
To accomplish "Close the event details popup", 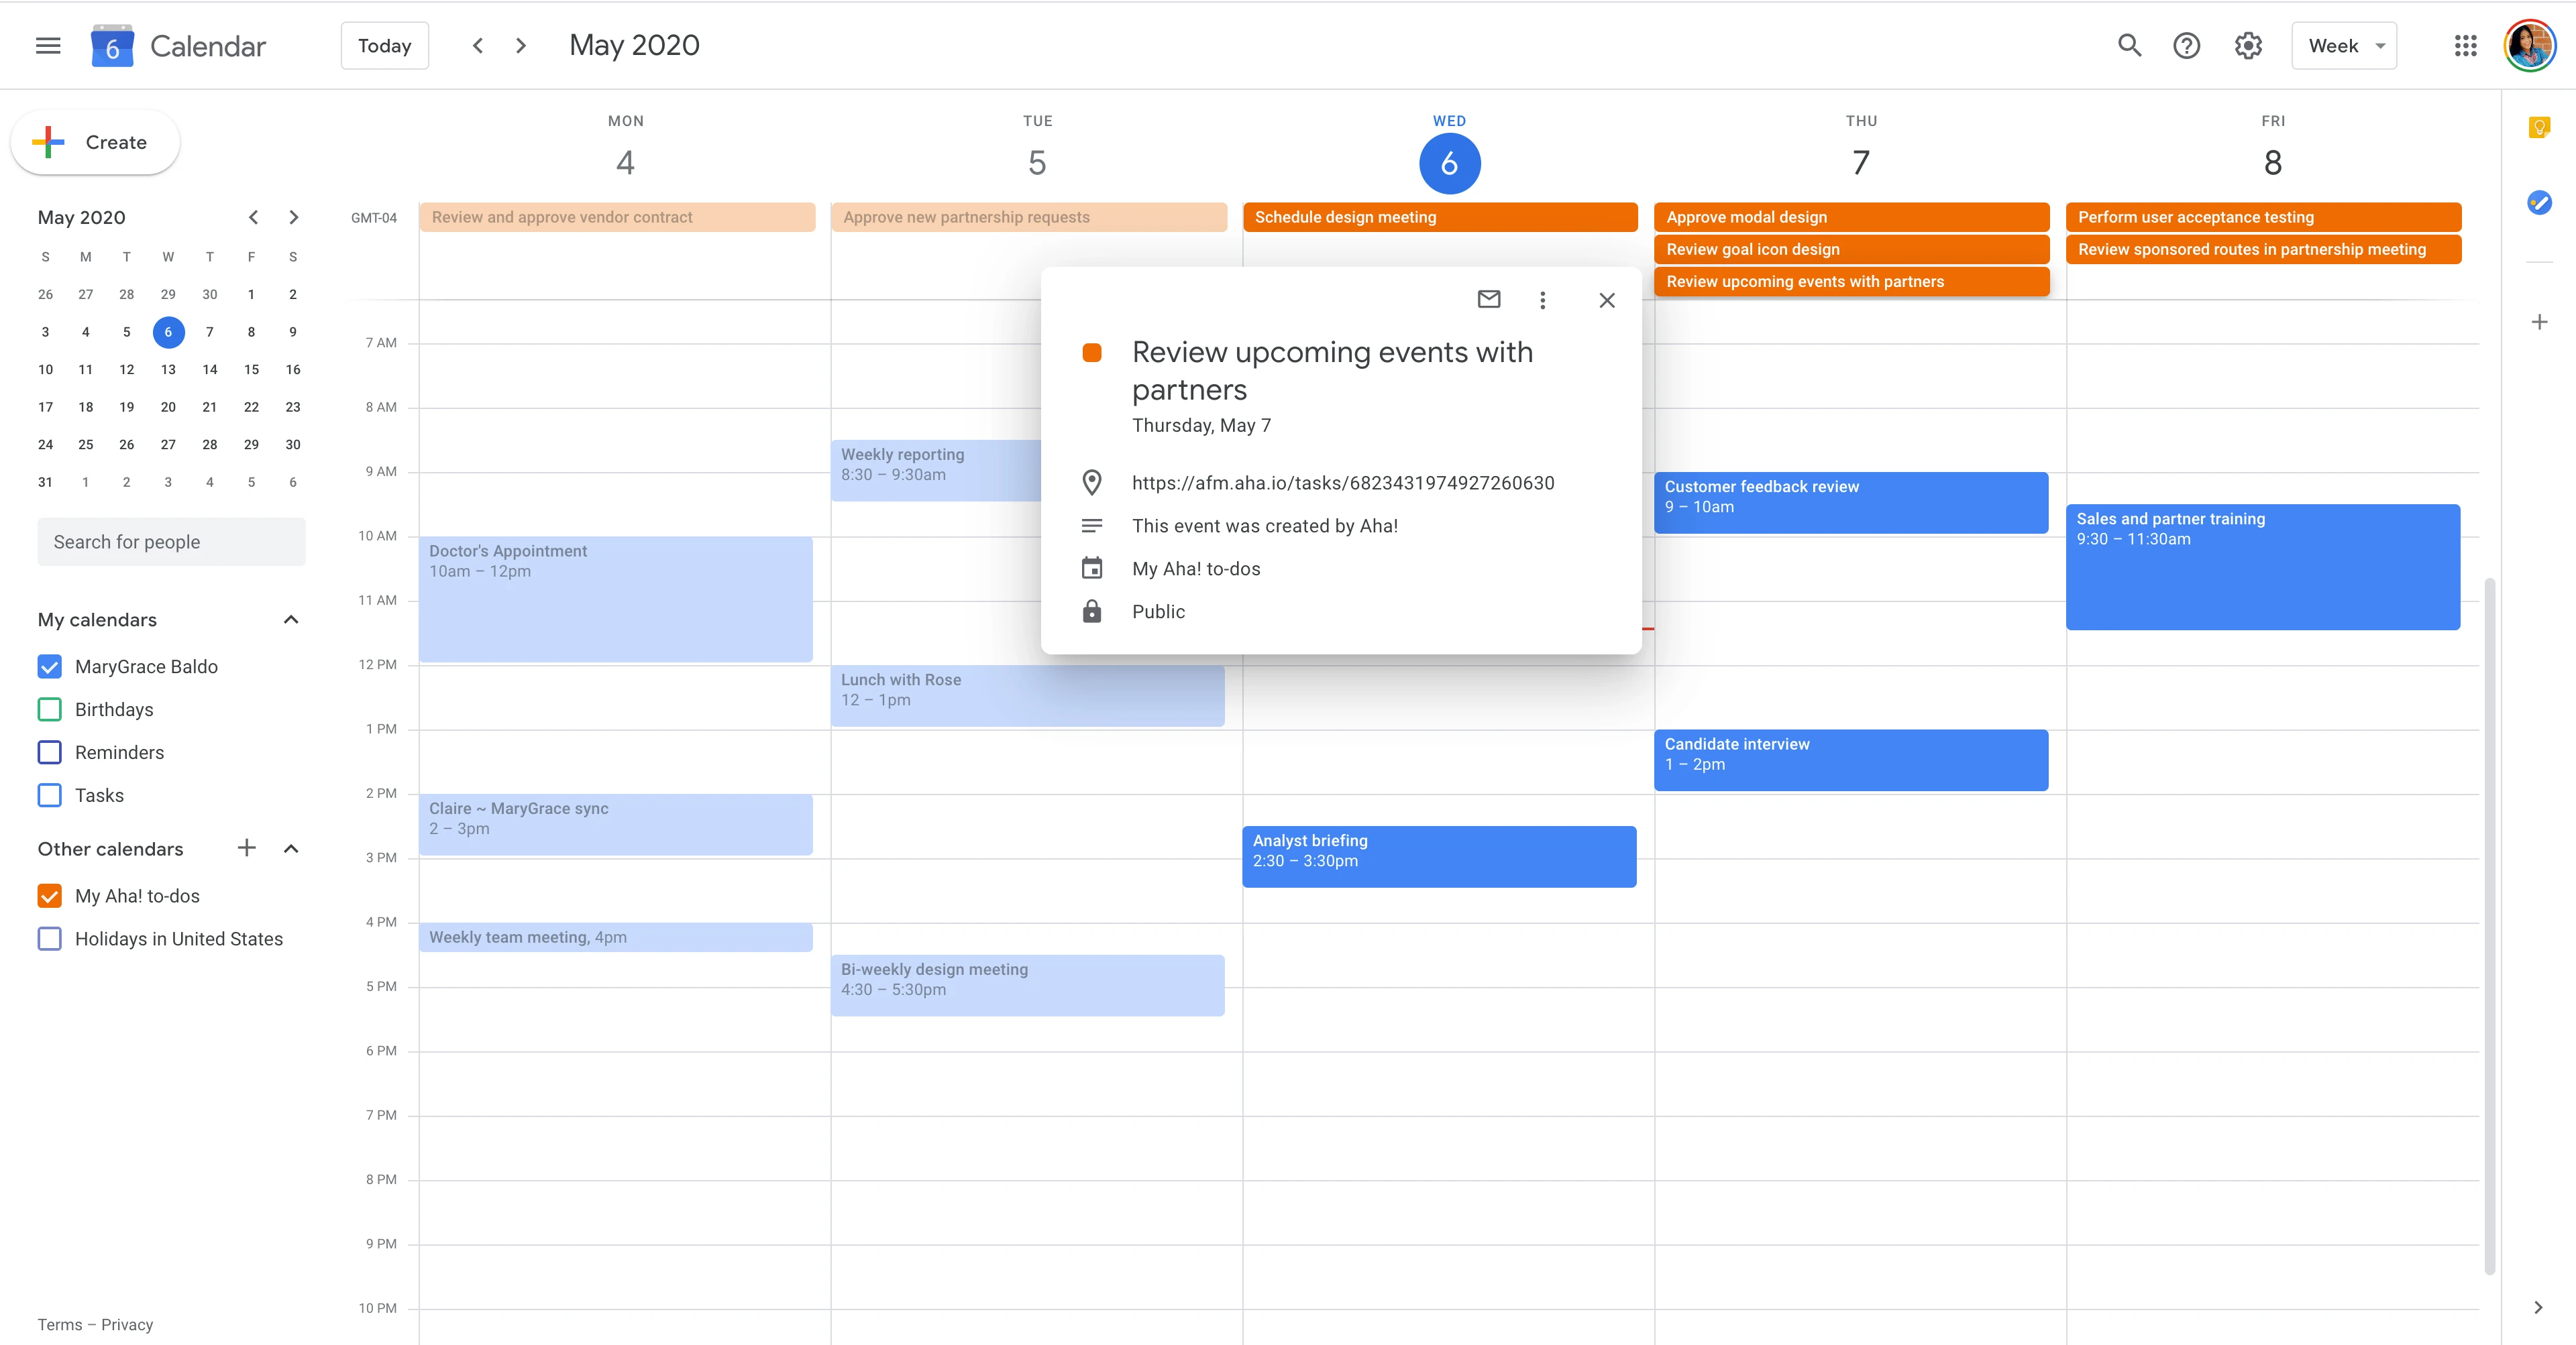I will click(x=1607, y=299).
